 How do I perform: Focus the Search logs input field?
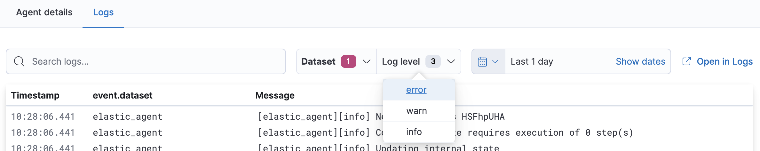pos(154,61)
